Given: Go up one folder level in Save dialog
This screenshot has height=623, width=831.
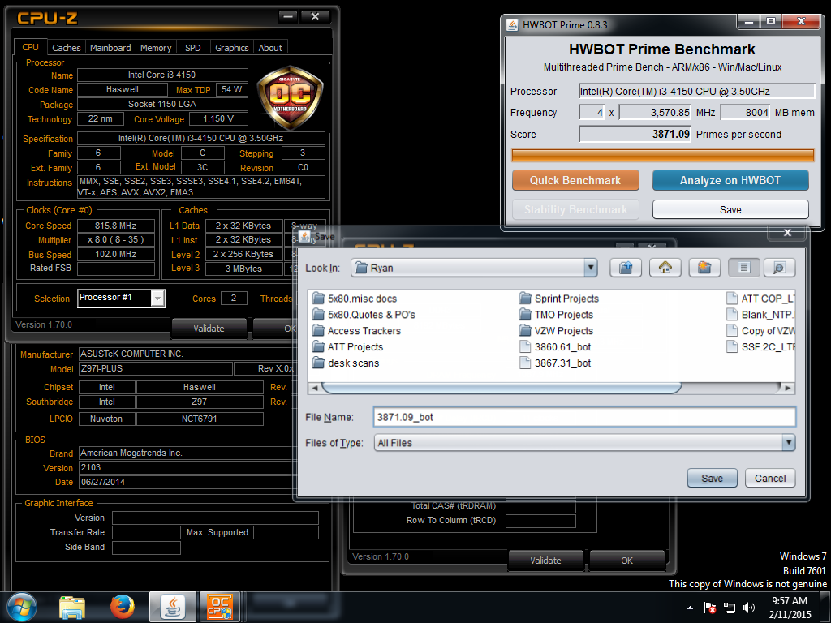Looking at the screenshot, I should [x=626, y=268].
